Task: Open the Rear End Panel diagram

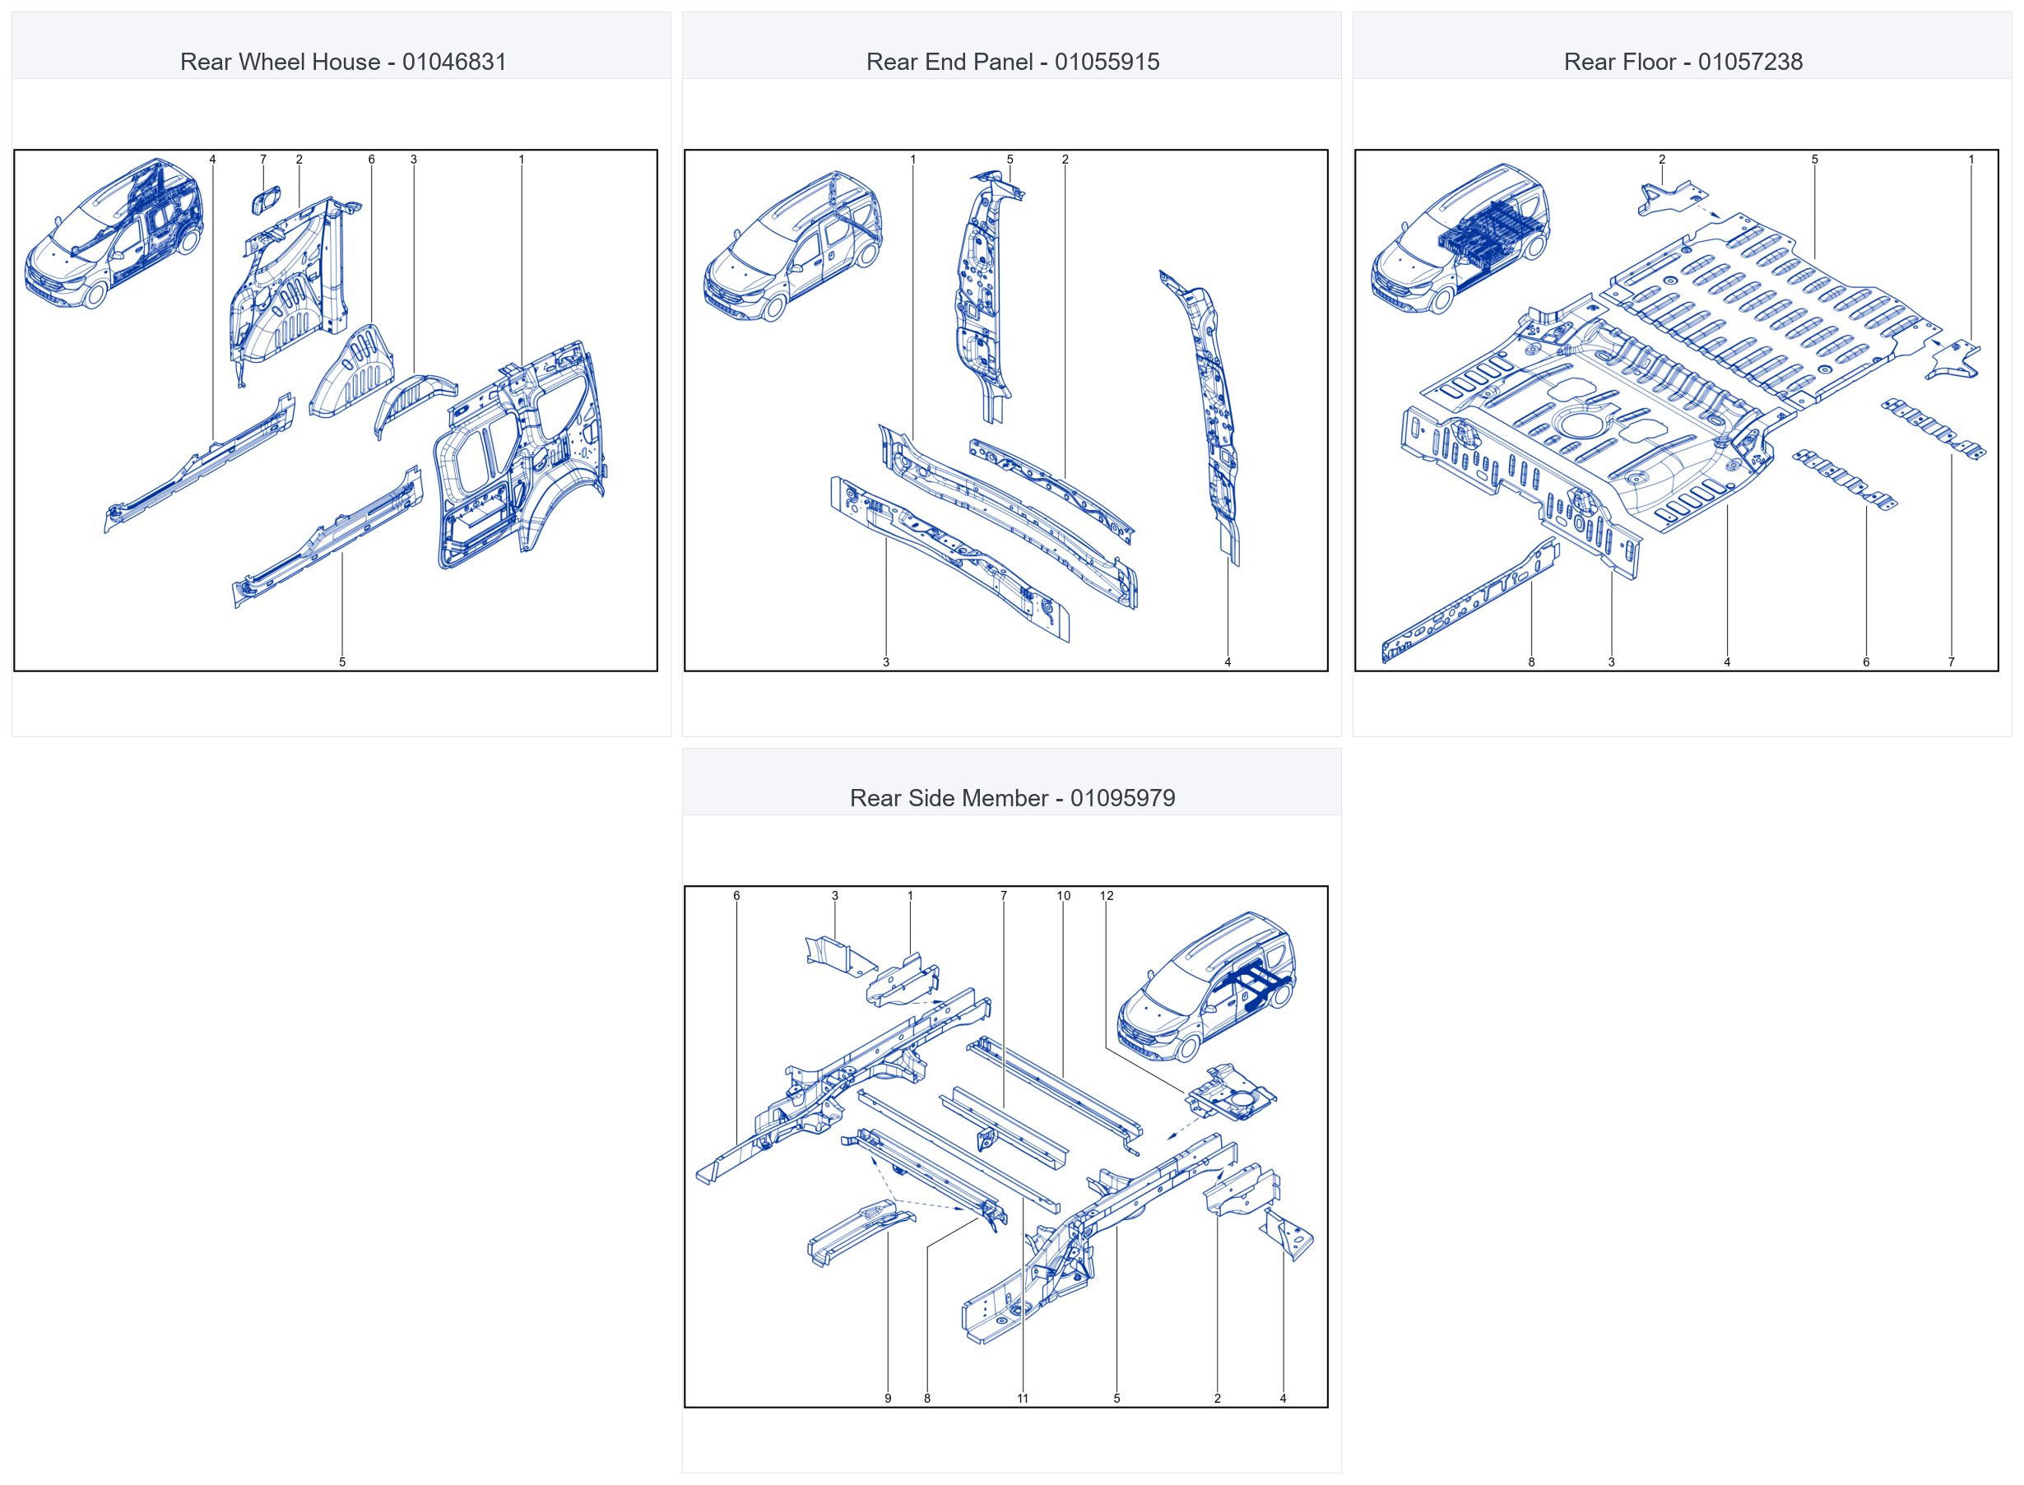Action: point(1005,410)
